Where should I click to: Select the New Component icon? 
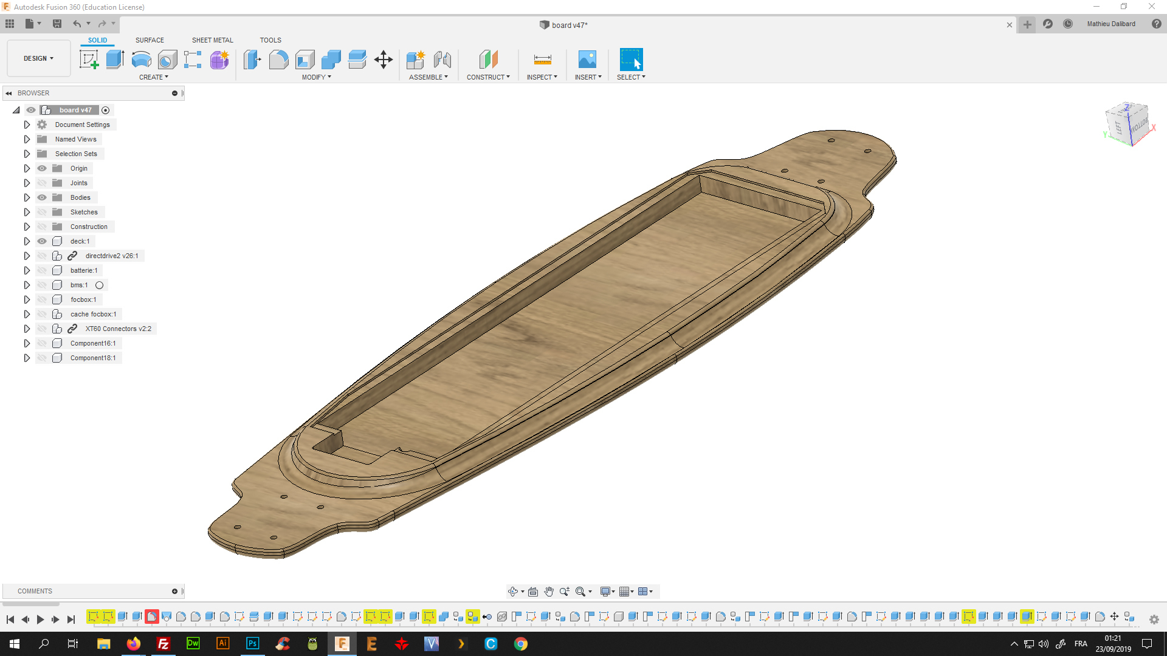[x=416, y=60]
